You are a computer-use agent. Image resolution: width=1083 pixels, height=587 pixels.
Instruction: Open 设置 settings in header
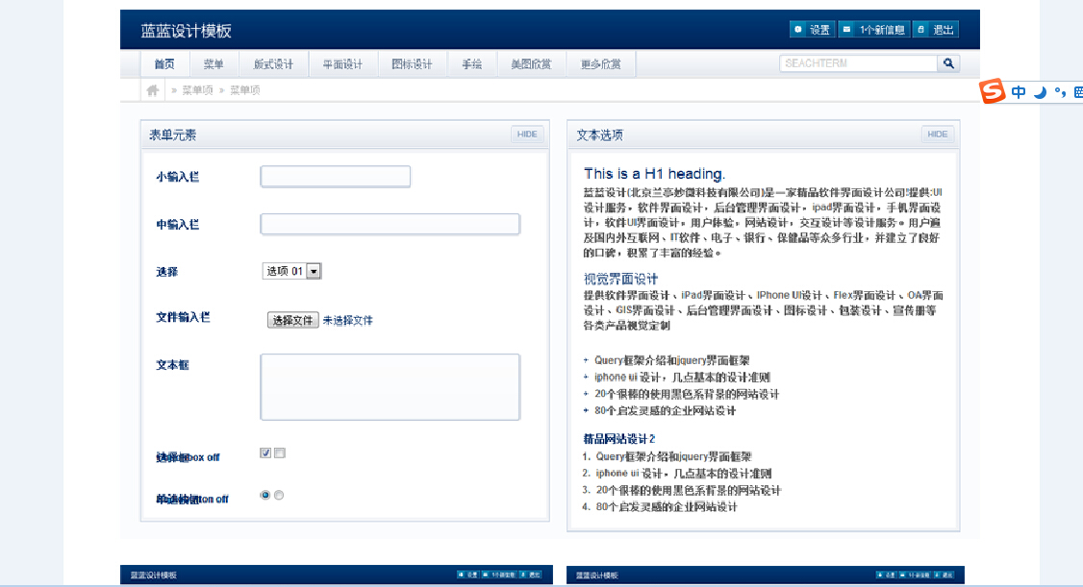click(x=812, y=30)
